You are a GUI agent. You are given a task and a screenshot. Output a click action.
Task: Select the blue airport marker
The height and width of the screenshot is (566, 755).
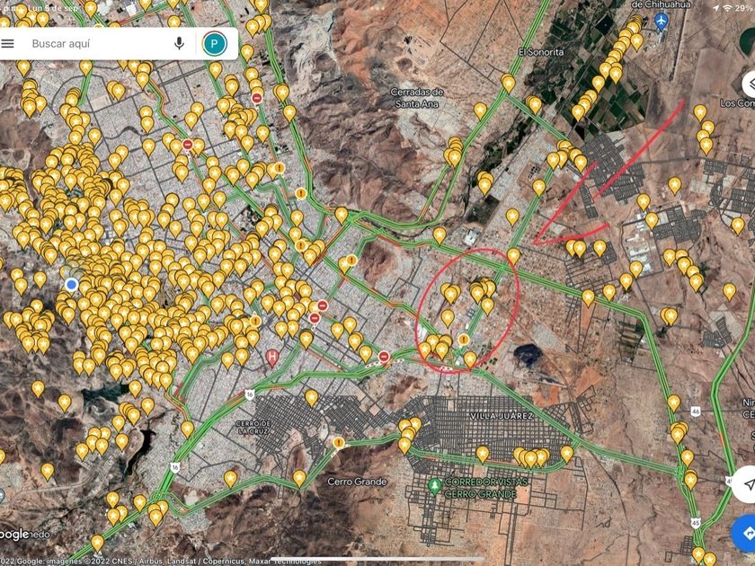(x=662, y=21)
